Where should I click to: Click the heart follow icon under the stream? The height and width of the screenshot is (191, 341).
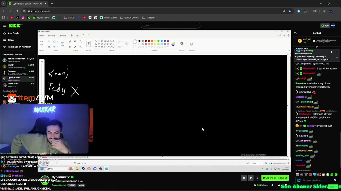coord(250,178)
